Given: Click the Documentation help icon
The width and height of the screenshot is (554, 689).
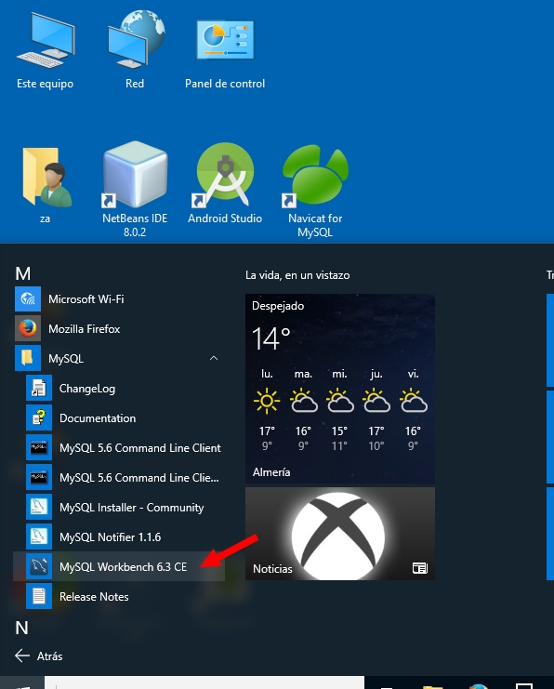Looking at the screenshot, I should click(x=39, y=417).
